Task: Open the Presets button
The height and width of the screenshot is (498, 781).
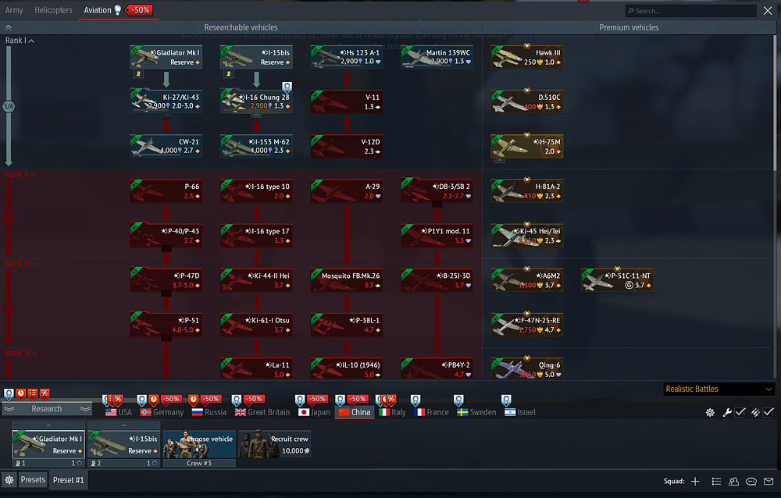Action: click(33, 480)
